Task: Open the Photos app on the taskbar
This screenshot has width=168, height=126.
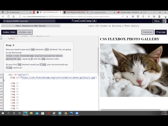Action: point(71,113)
